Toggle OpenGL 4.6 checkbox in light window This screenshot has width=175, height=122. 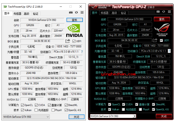tap(66, 110)
